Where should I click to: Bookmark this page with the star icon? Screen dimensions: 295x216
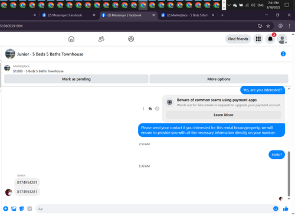(x=268, y=26)
